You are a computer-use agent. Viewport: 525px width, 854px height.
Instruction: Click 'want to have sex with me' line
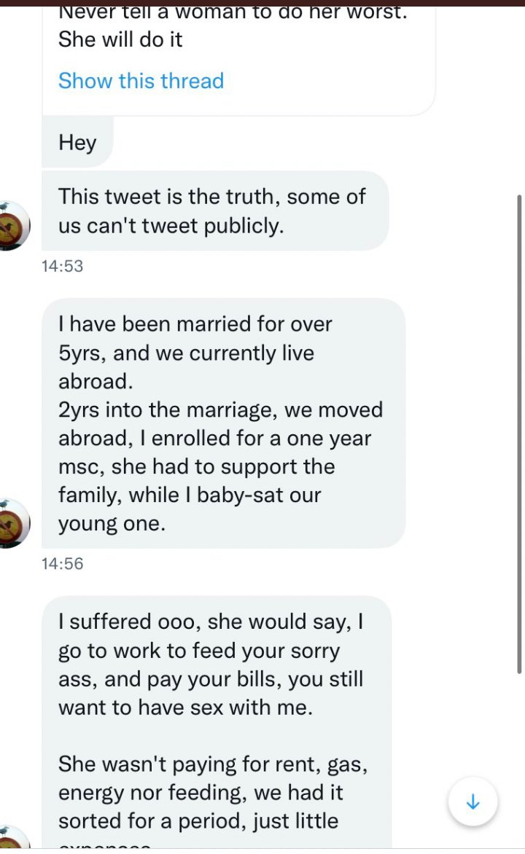click(x=185, y=708)
